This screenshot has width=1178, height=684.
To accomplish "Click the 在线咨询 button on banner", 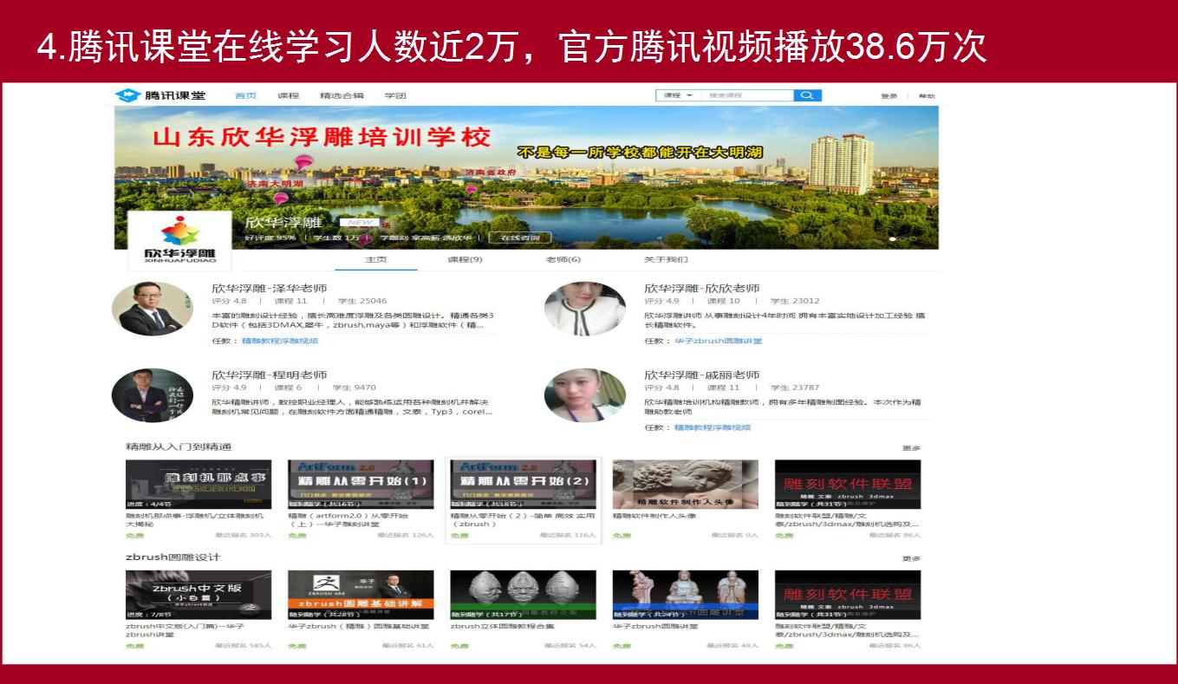I will click(520, 238).
